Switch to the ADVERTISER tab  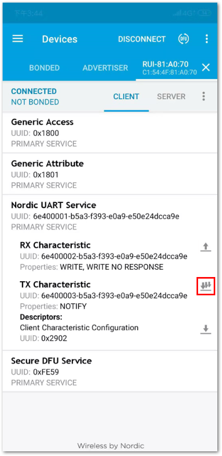click(x=105, y=68)
